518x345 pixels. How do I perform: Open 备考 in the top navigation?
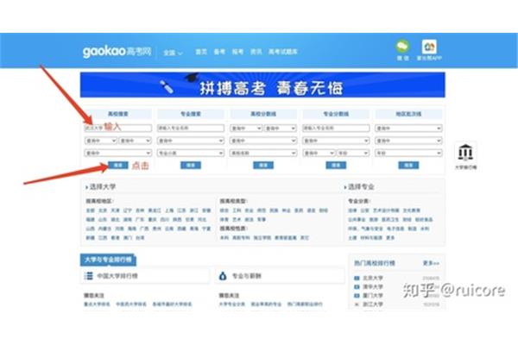click(219, 52)
